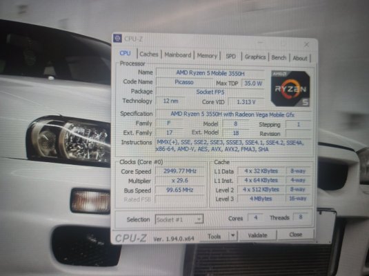The height and width of the screenshot is (276, 369).
Task: Click the empty Rated FSB field
Action: [180, 199]
